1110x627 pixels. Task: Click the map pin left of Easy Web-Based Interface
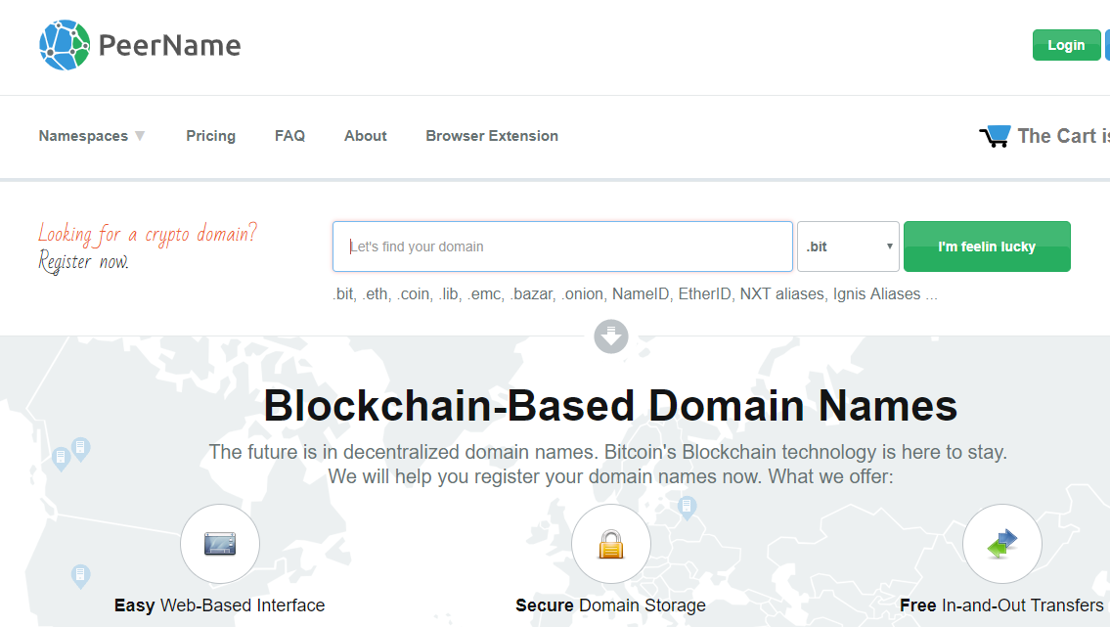81,576
